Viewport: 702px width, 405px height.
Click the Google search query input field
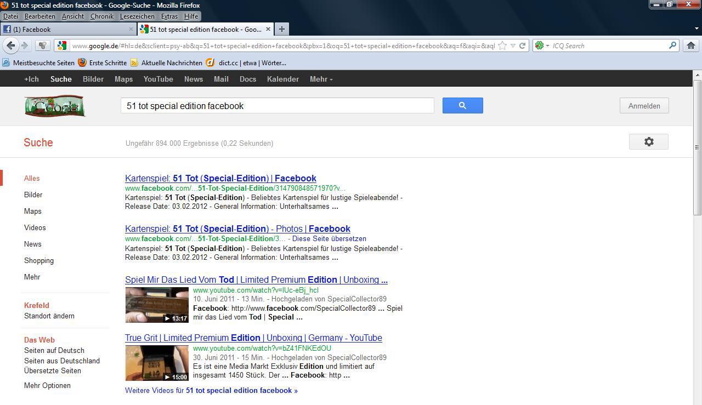pos(277,106)
